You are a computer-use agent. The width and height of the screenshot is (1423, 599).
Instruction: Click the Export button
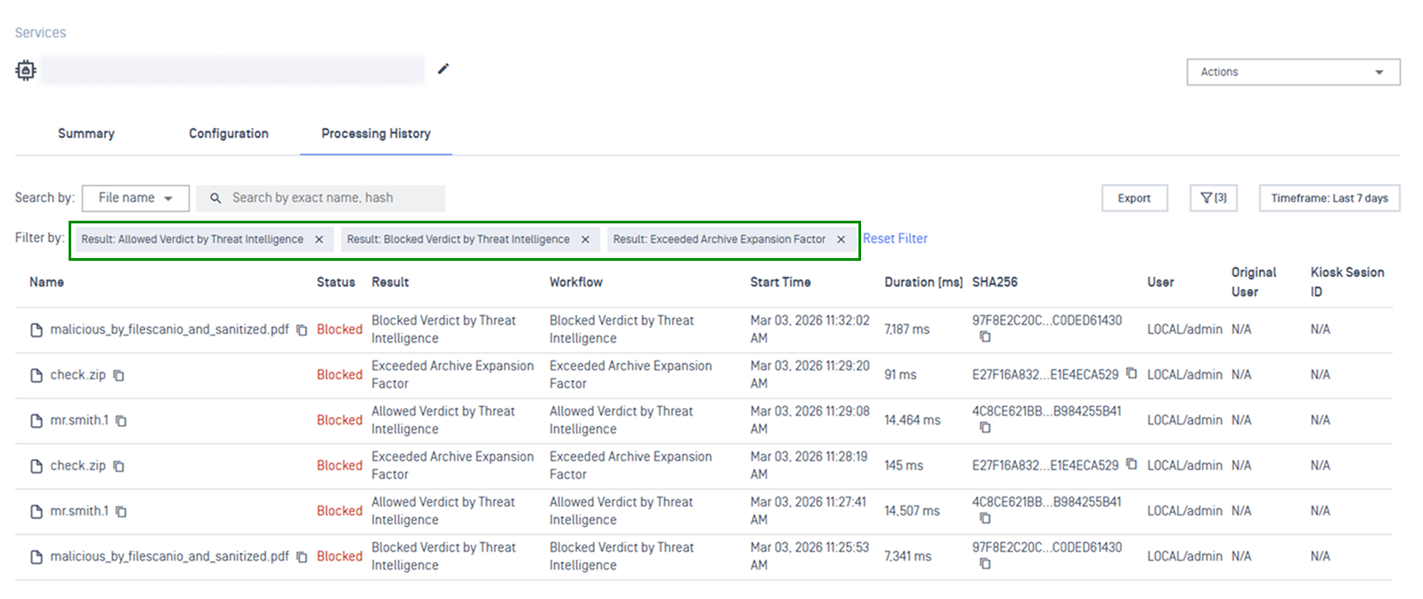coord(1134,198)
